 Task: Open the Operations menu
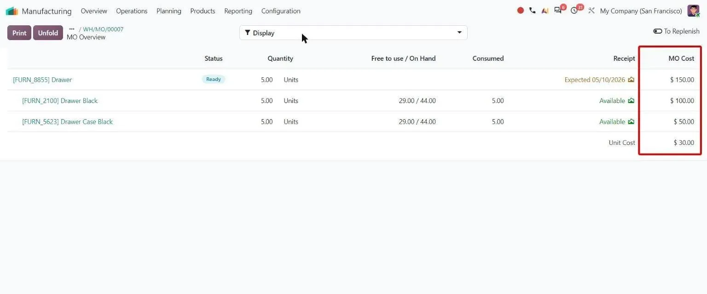pyautogui.click(x=132, y=11)
